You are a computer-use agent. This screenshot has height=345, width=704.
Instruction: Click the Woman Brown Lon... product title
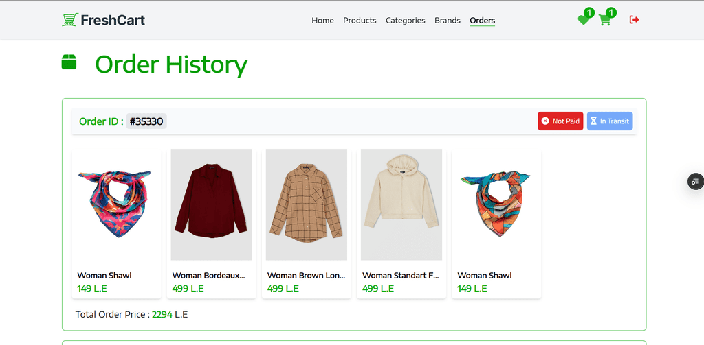click(306, 276)
